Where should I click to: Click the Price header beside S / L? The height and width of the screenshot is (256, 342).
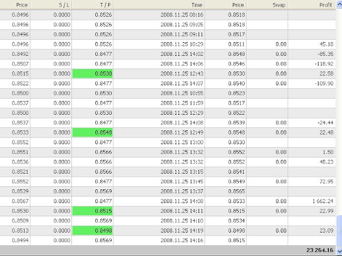pyautogui.click(x=15, y=5)
